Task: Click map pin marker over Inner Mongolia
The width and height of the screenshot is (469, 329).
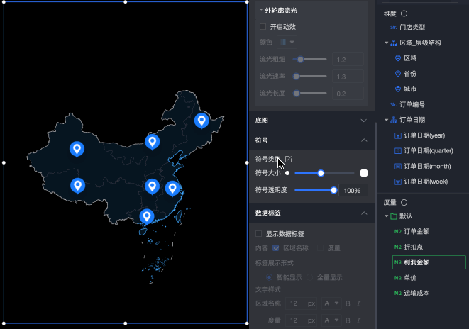Action: click(x=153, y=142)
